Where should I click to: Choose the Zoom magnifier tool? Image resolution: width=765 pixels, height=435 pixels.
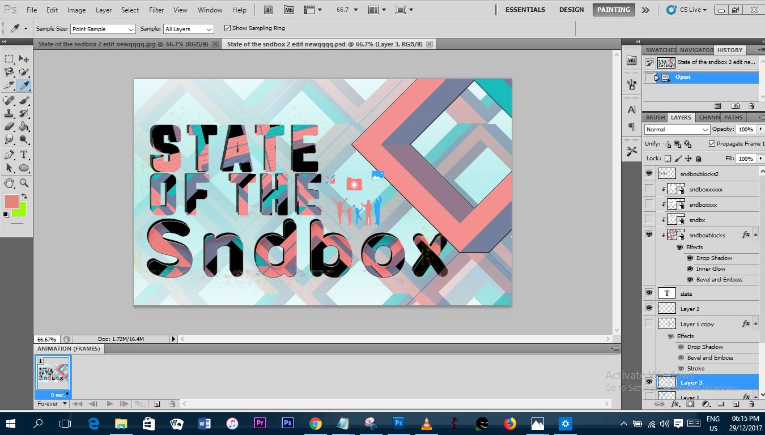24,182
